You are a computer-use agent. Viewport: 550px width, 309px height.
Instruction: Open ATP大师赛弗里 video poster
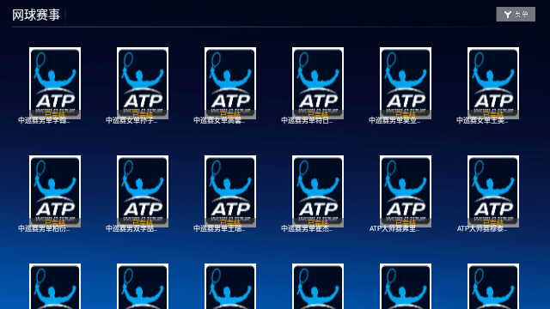(406, 191)
